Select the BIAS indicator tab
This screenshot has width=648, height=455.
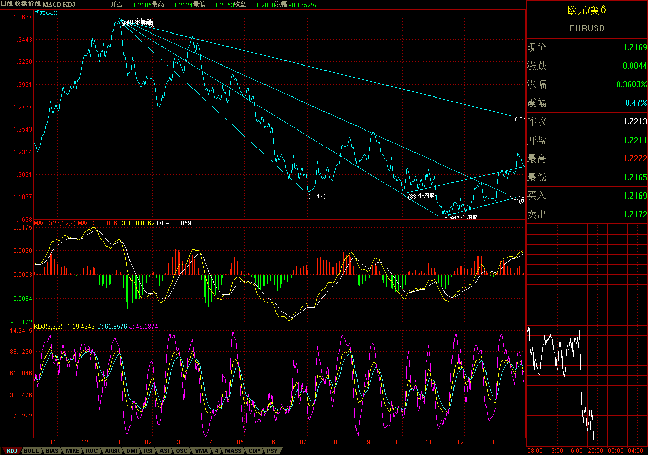click(51, 451)
